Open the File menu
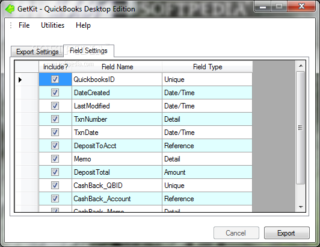Screen dimensions: 320x247 (x=24, y=25)
